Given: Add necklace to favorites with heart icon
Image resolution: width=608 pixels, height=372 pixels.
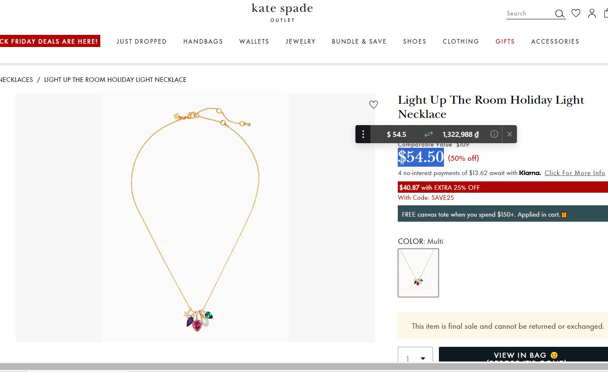Looking at the screenshot, I should [373, 105].
